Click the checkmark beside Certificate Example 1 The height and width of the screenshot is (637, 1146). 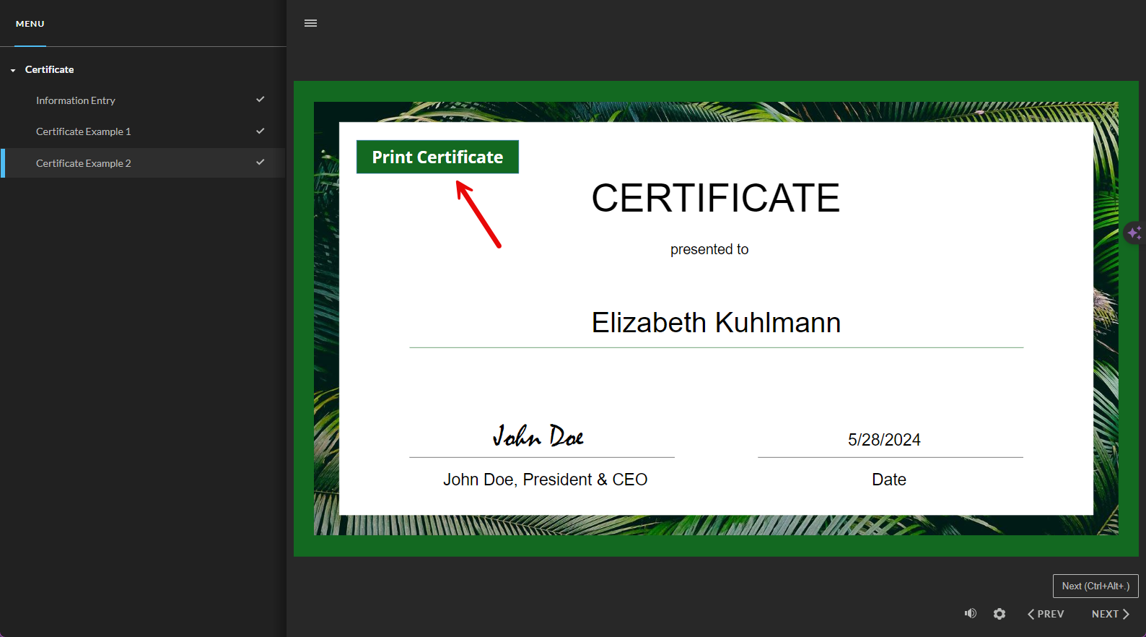261,131
